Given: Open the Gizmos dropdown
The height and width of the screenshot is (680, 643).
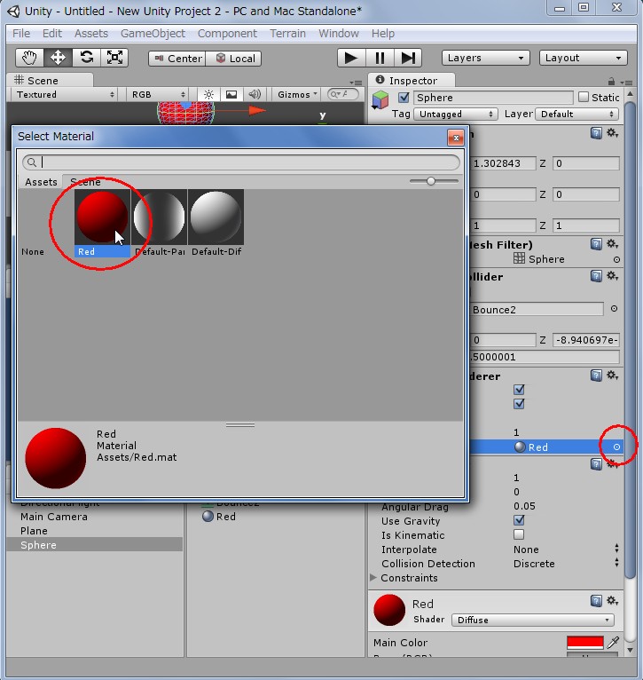Looking at the screenshot, I should (297, 94).
